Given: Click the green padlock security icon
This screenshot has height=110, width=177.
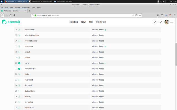Looking at the screenshot, I should [35, 15].
